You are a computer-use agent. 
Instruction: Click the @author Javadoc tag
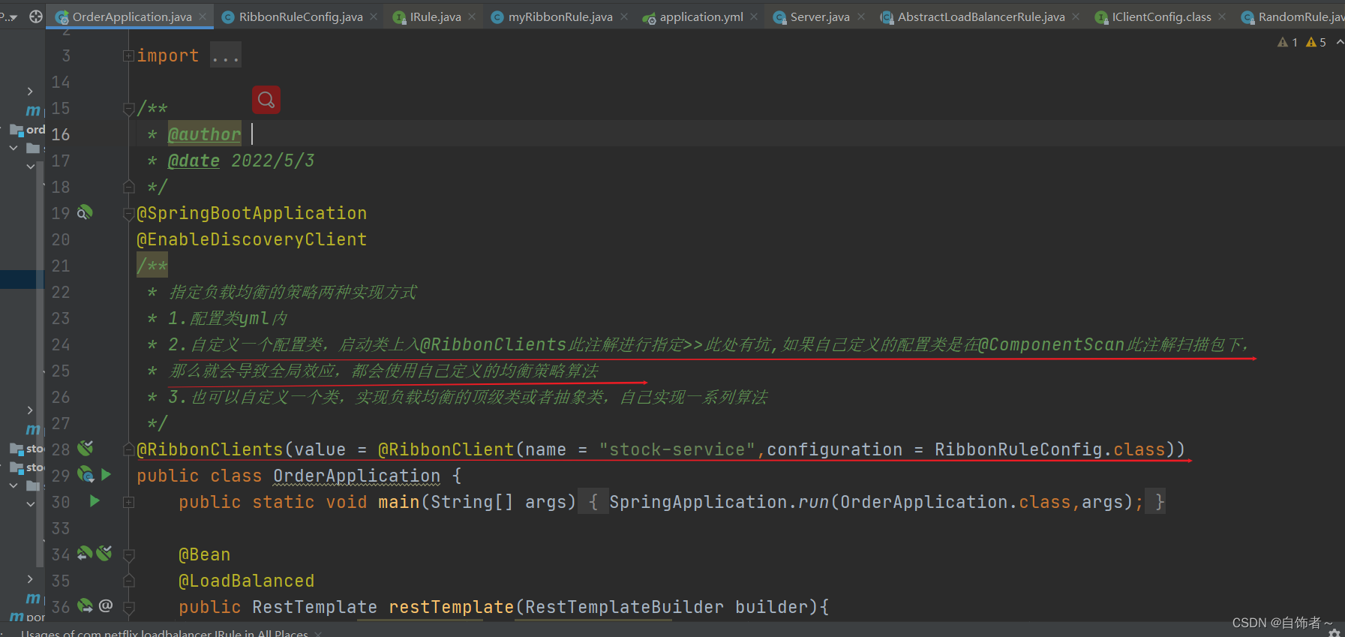(x=204, y=134)
